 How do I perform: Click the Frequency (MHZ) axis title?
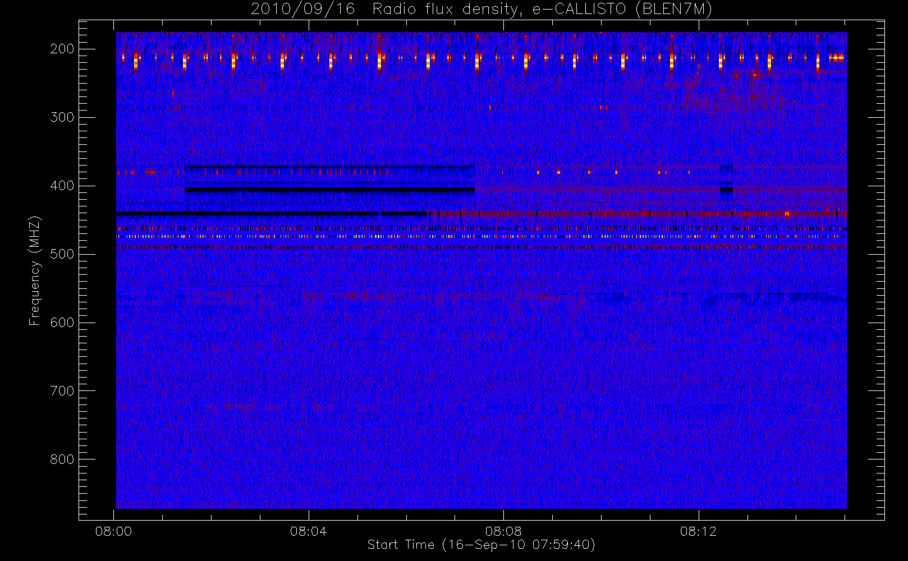(35, 270)
